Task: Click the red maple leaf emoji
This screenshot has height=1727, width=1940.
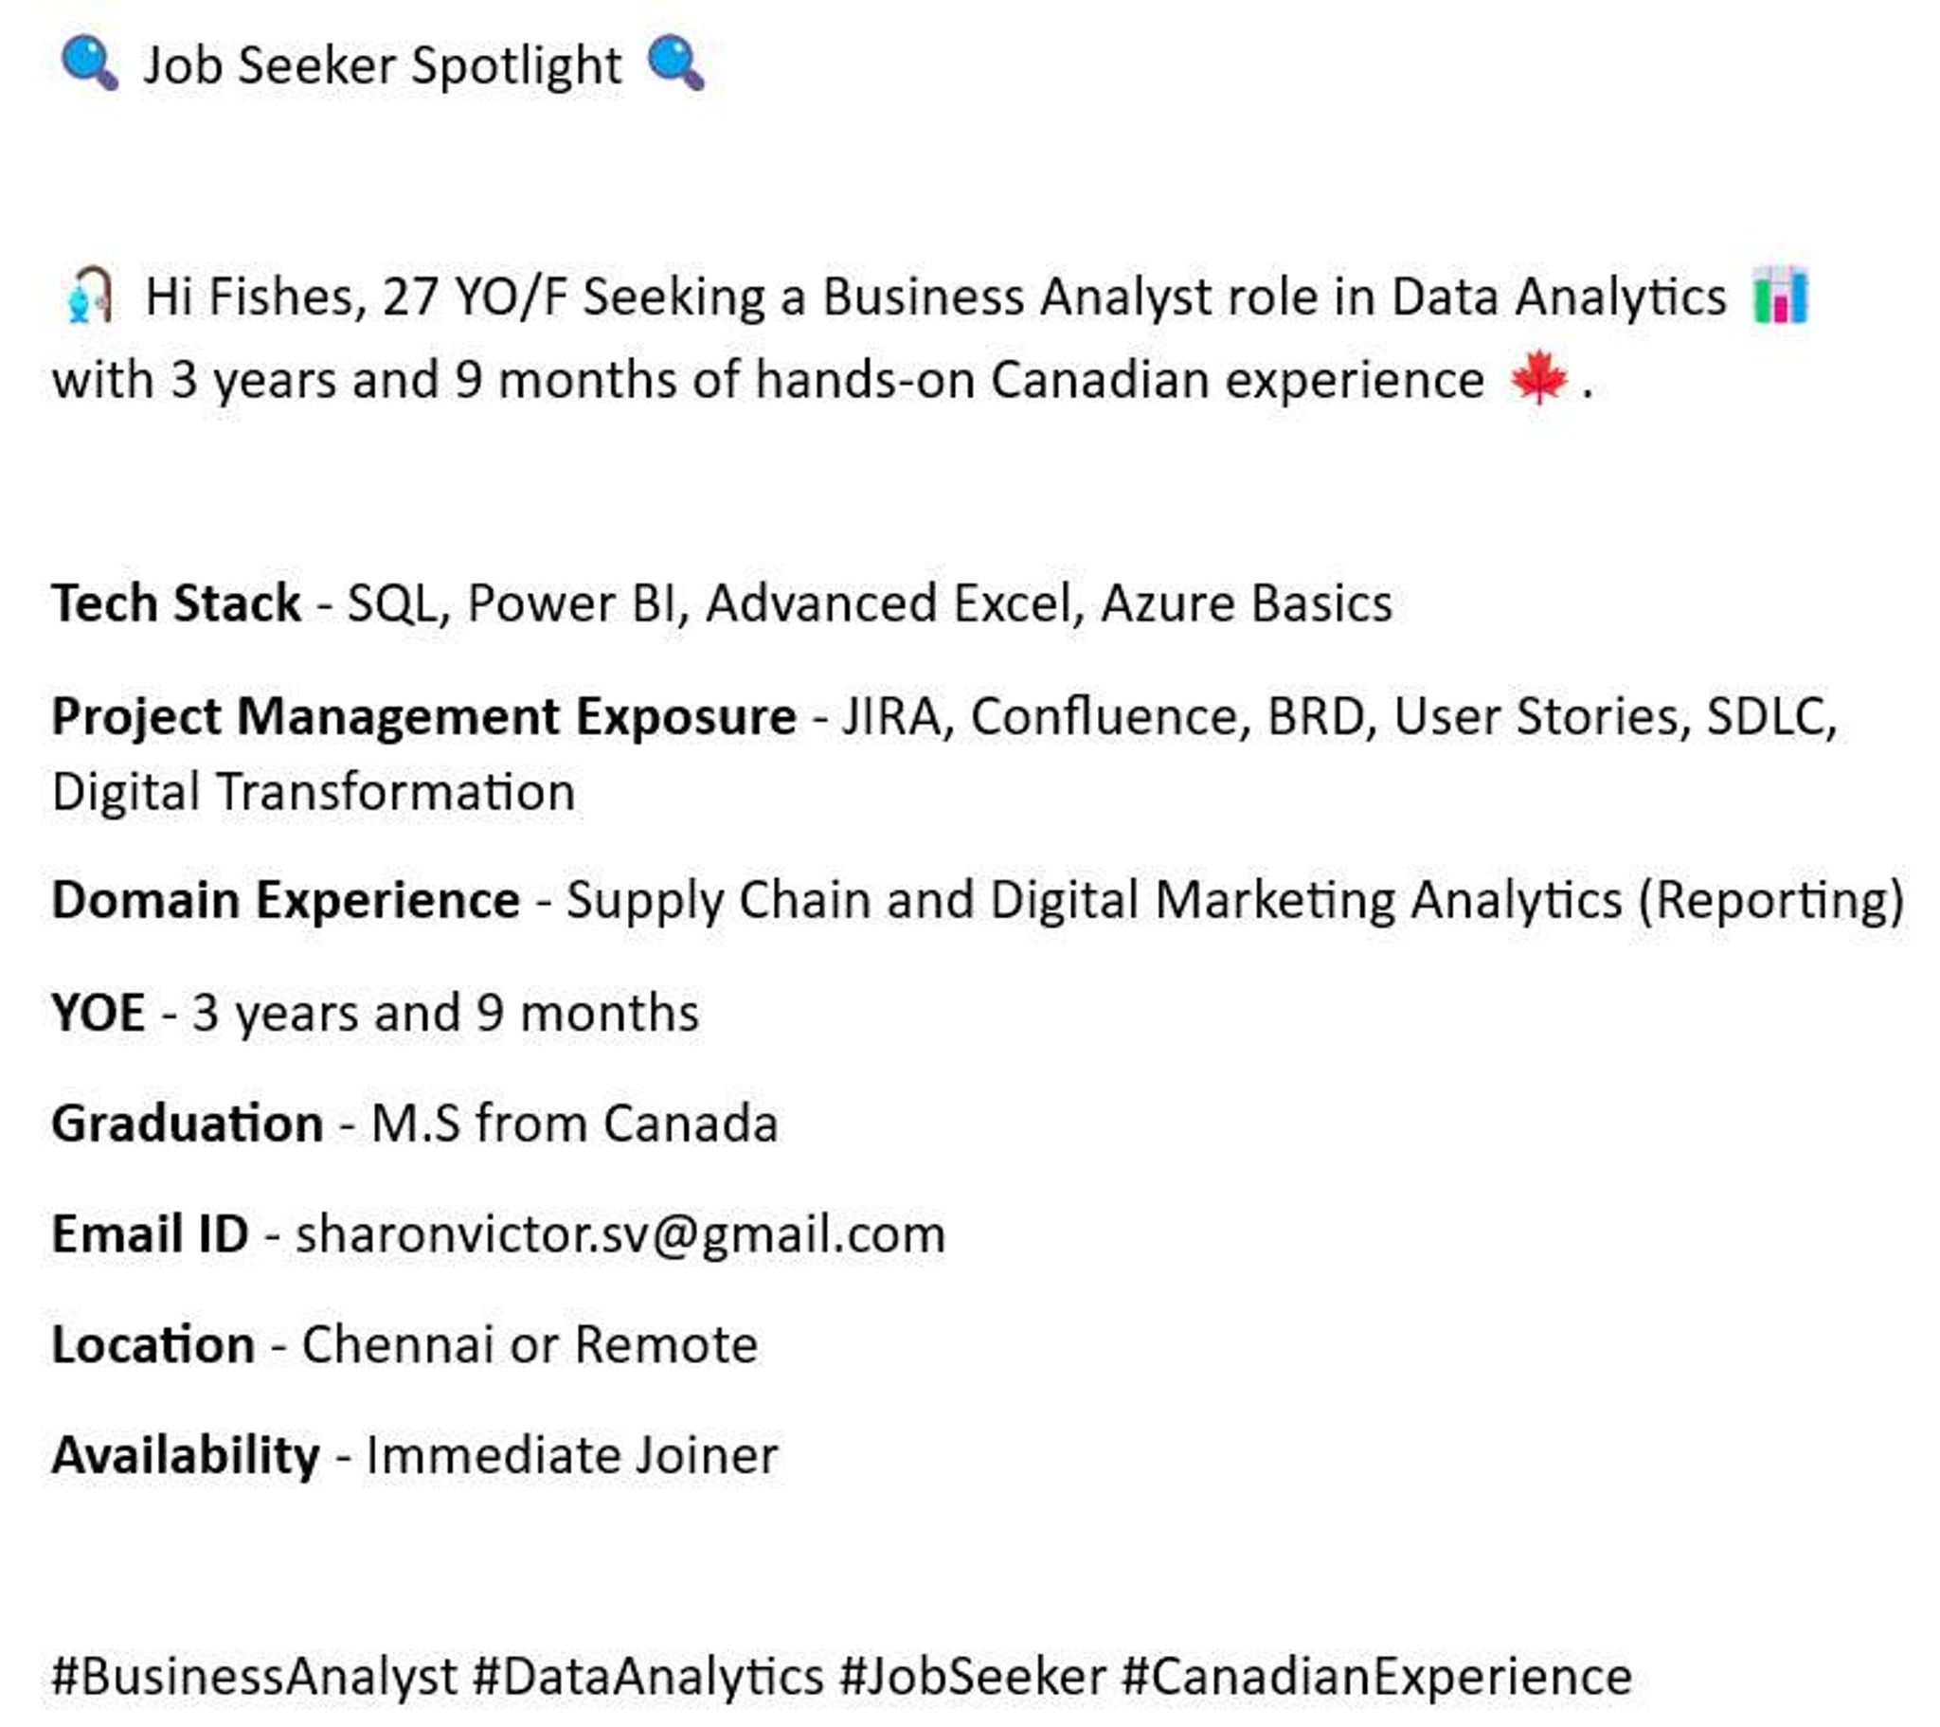Action: 1538,377
